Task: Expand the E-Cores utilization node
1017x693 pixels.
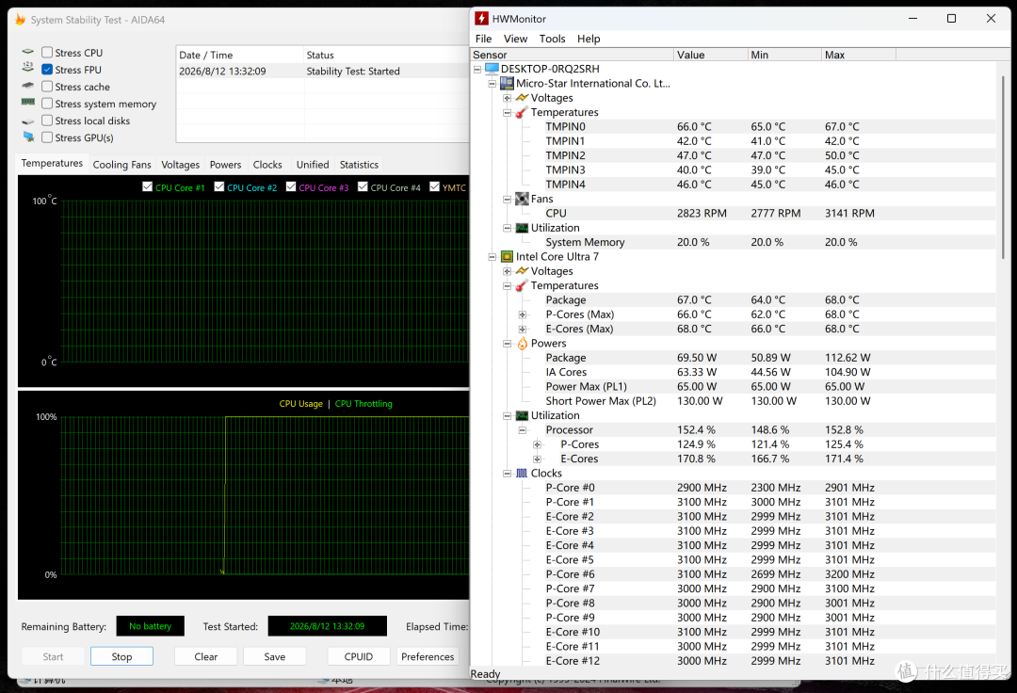Action: coord(537,459)
